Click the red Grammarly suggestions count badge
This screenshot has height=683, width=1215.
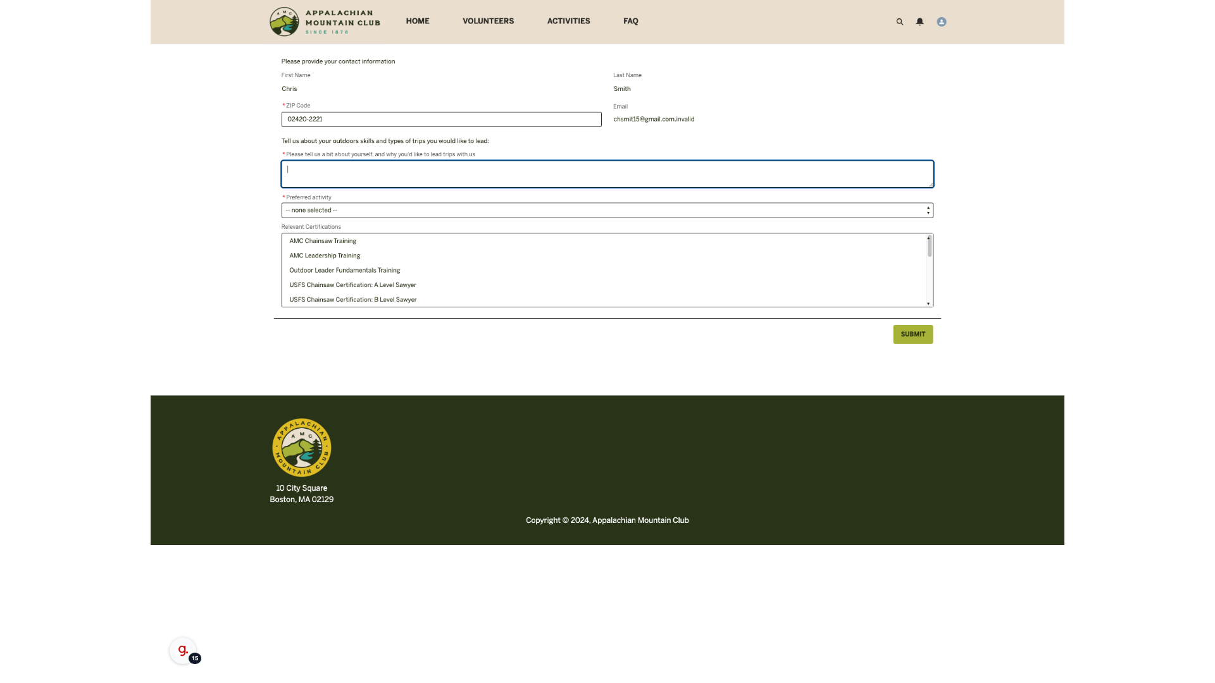[x=195, y=658]
